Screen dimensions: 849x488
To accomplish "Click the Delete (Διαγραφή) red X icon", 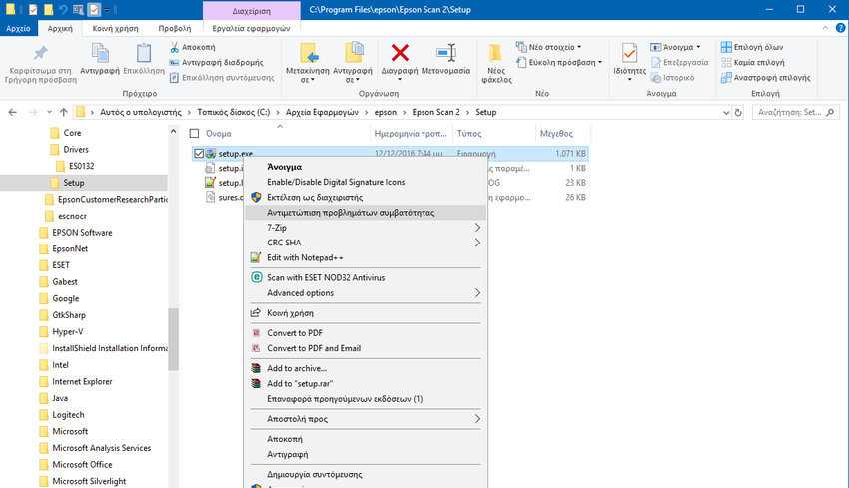I will tap(400, 53).
